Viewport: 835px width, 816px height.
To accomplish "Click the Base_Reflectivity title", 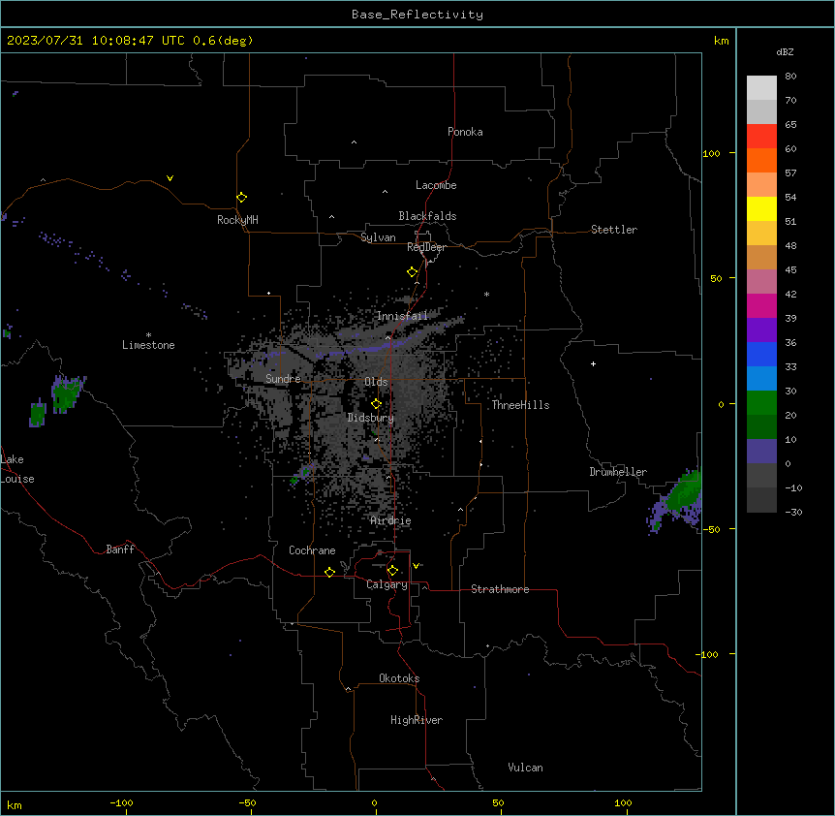I will [417, 15].
